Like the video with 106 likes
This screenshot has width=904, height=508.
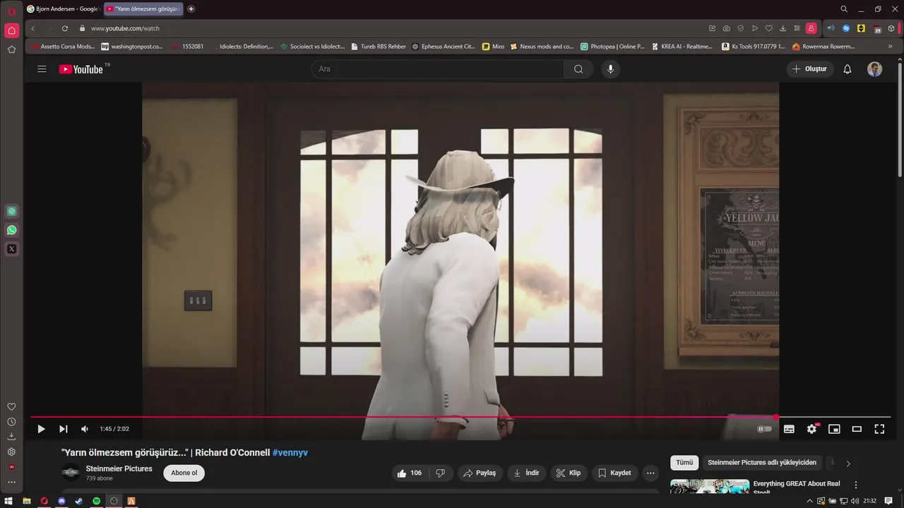(x=410, y=473)
